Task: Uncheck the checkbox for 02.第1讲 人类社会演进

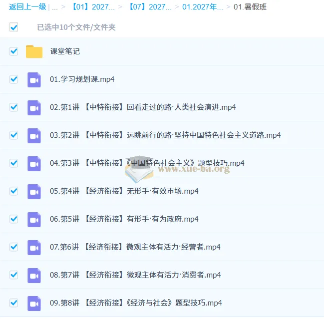Action: (13, 107)
